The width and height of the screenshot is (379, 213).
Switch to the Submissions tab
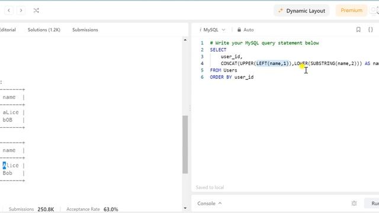85,30
